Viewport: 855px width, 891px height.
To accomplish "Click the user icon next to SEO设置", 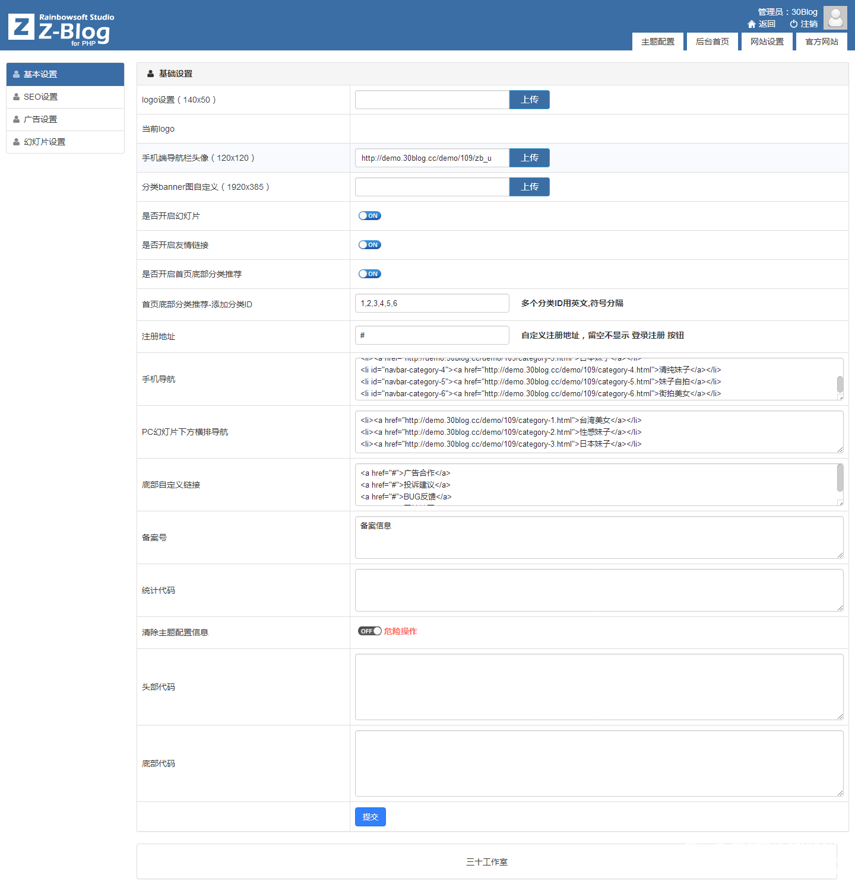I will click(x=17, y=97).
